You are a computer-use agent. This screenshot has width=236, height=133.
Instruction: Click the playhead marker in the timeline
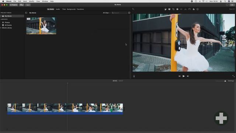tap(67, 83)
